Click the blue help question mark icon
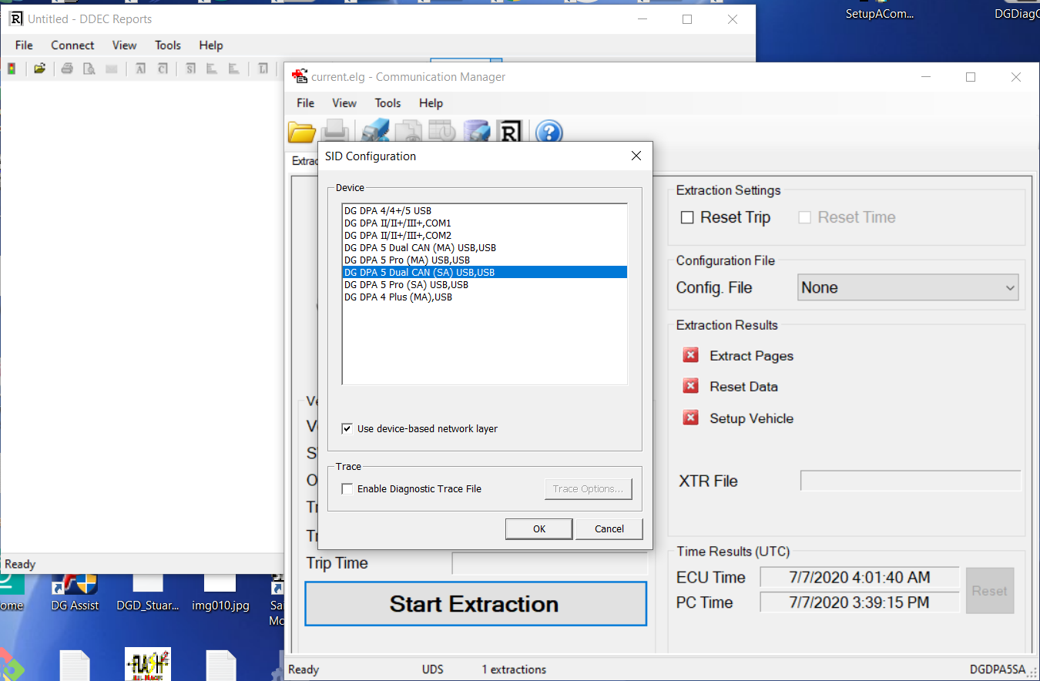1040x681 pixels. coord(549,133)
